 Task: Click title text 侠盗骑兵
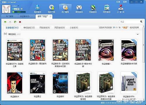[60, 96]
